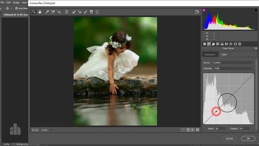Toggle shadow clipping warning on histogram
Image resolution: width=259 pixels, height=146 pixels.
[x=204, y=10]
